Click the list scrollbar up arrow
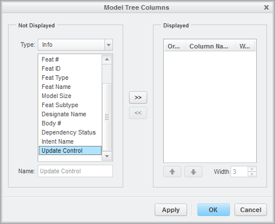Viewport: 275px width, 224px height. 107,59
